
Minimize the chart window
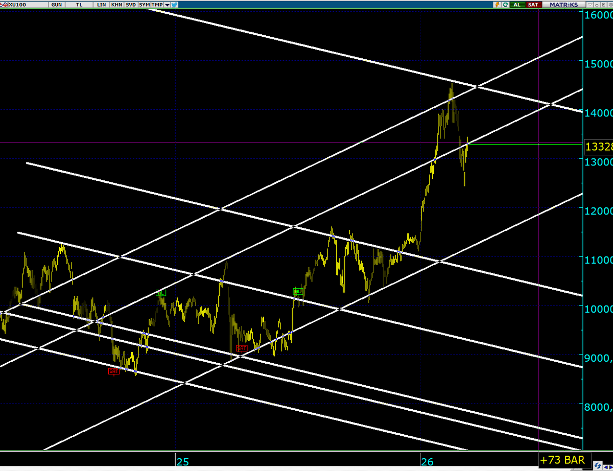[x=597, y=5]
